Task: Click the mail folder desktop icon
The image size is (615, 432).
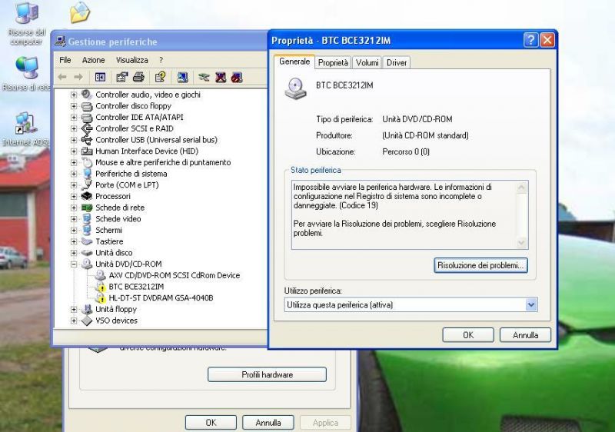Action: tap(80, 12)
